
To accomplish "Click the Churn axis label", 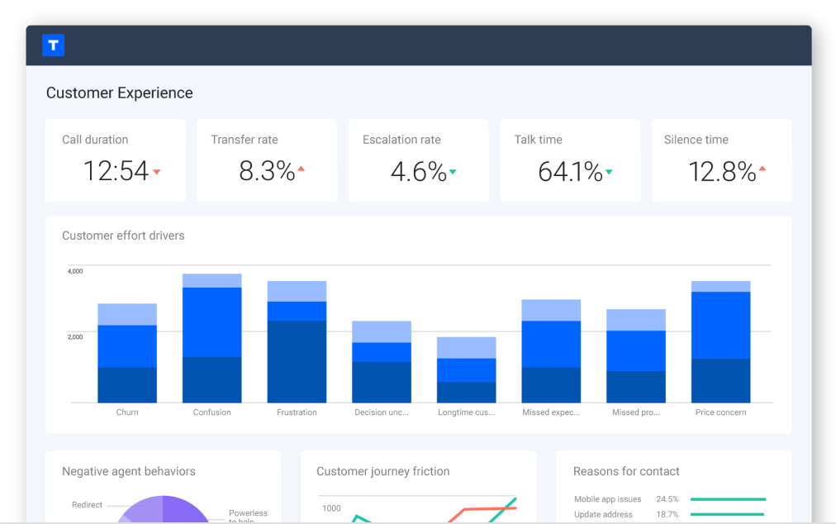I will (x=127, y=412).
